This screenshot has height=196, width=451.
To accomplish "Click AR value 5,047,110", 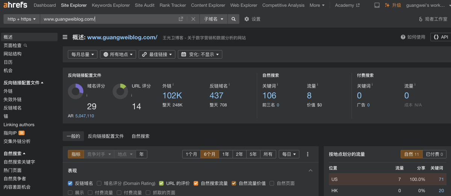I will (85, 116).
